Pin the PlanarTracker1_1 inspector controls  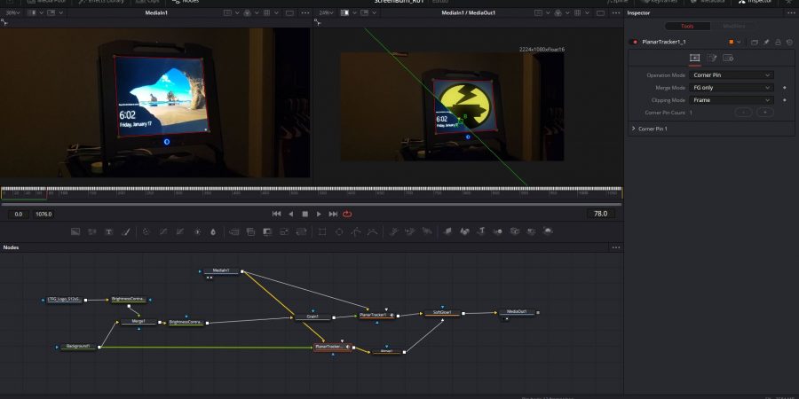(x=766, y=42)
